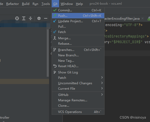The image size is (150, 122).
Task: Open the Tools menu
Action: point(46,4)
